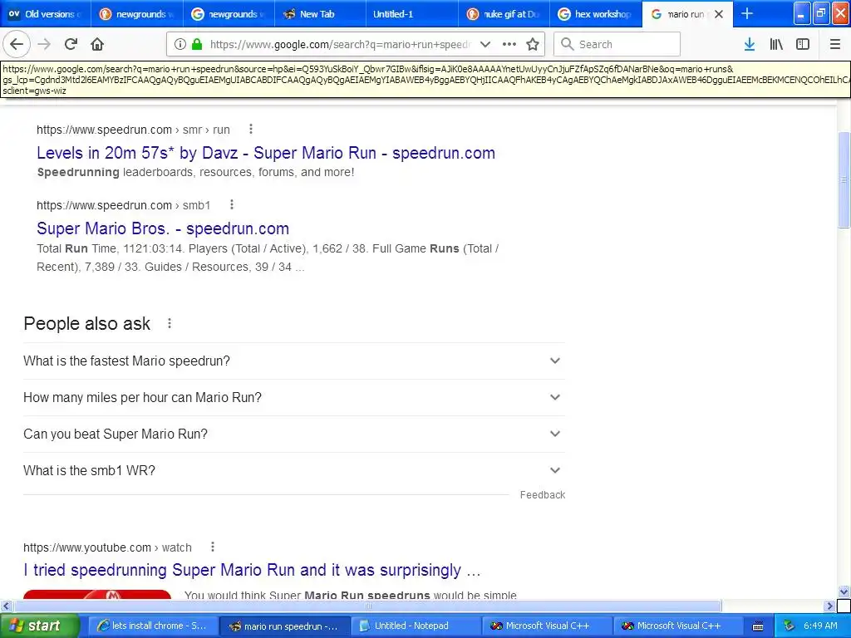Image resolution: width=851 pixels, height=638 pixels.
Task: Click the Feedback link under People also ask
Action: (x=542, y=495)
